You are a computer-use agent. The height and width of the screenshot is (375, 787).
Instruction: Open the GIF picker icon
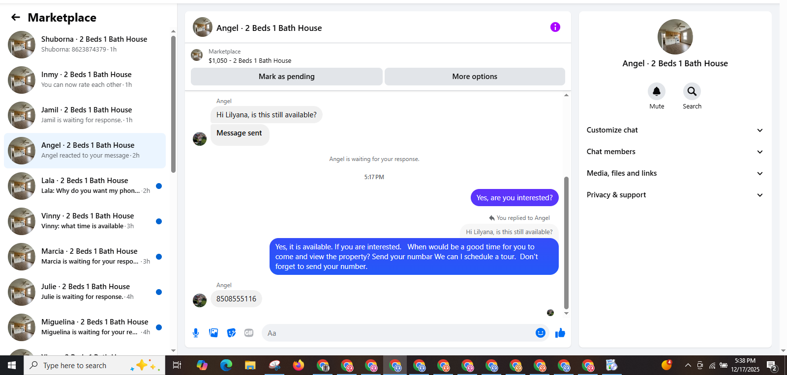(x=249, y=333)
